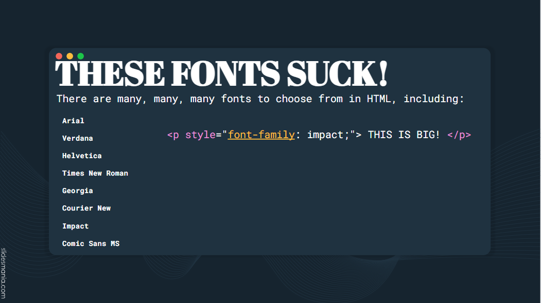Click the opening <p tag in code

point(173,135)
